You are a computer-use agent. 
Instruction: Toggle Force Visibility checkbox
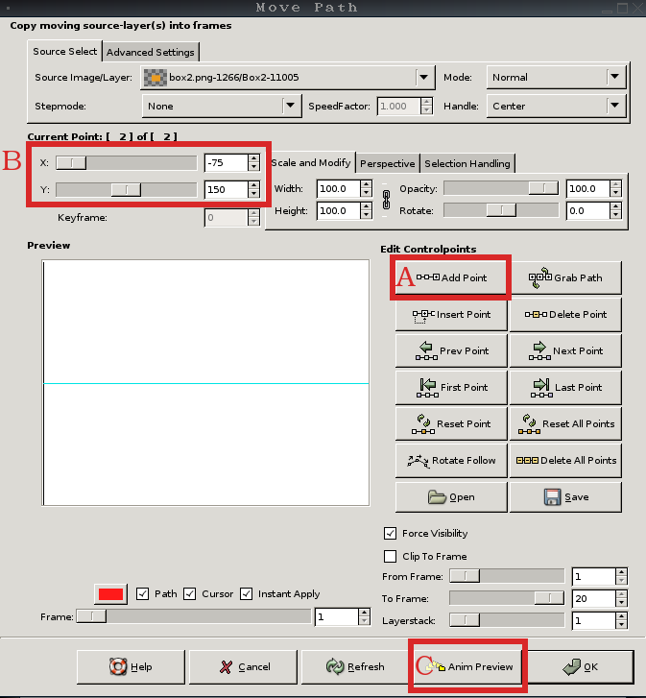[390, 533]
